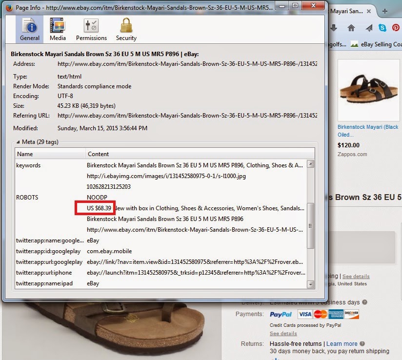402x360 pixels.
Task: Click the paper plane send icon in browser toolbar
Action: coord(369,28)
